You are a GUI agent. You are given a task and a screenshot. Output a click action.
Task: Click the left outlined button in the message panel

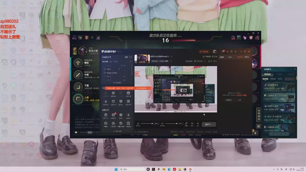click(229, 100)
